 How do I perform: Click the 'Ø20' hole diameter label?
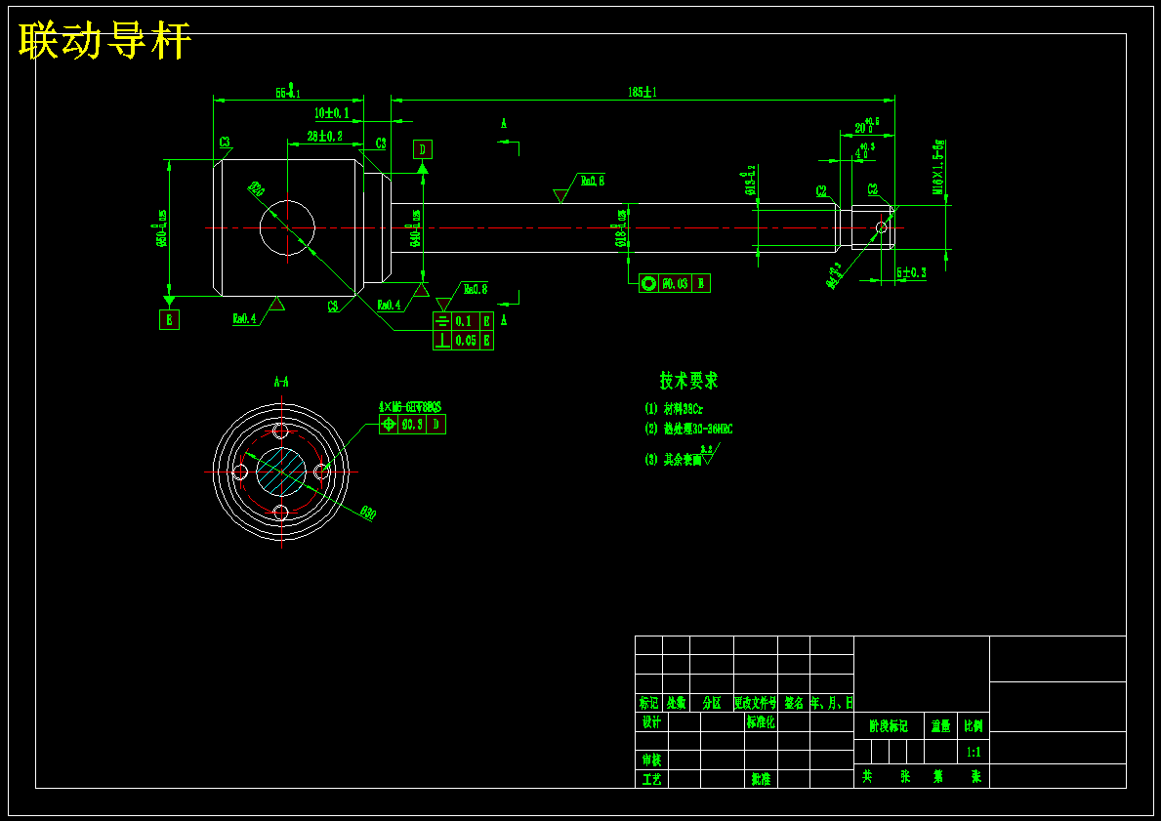(x=256, y=188)
